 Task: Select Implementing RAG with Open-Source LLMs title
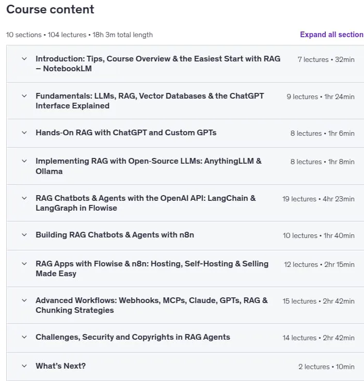pyautogui.click(x=149, y=166)
